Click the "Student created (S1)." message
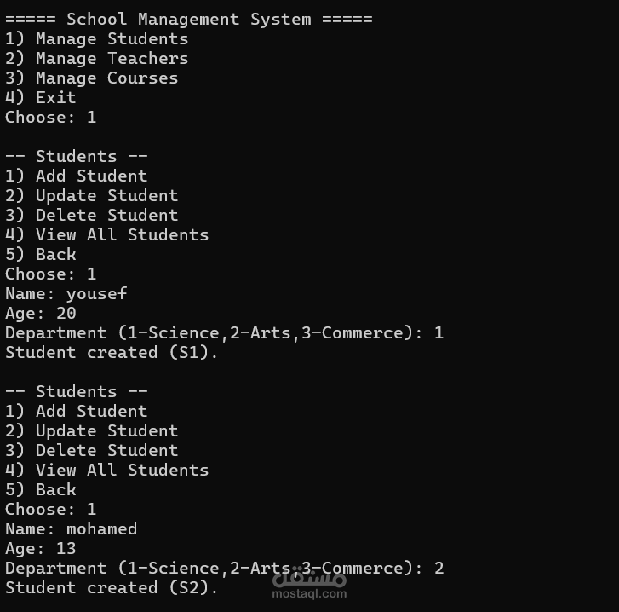Image resolution: width=619 pixels, height=612 pixels. [x=112, y=352]
